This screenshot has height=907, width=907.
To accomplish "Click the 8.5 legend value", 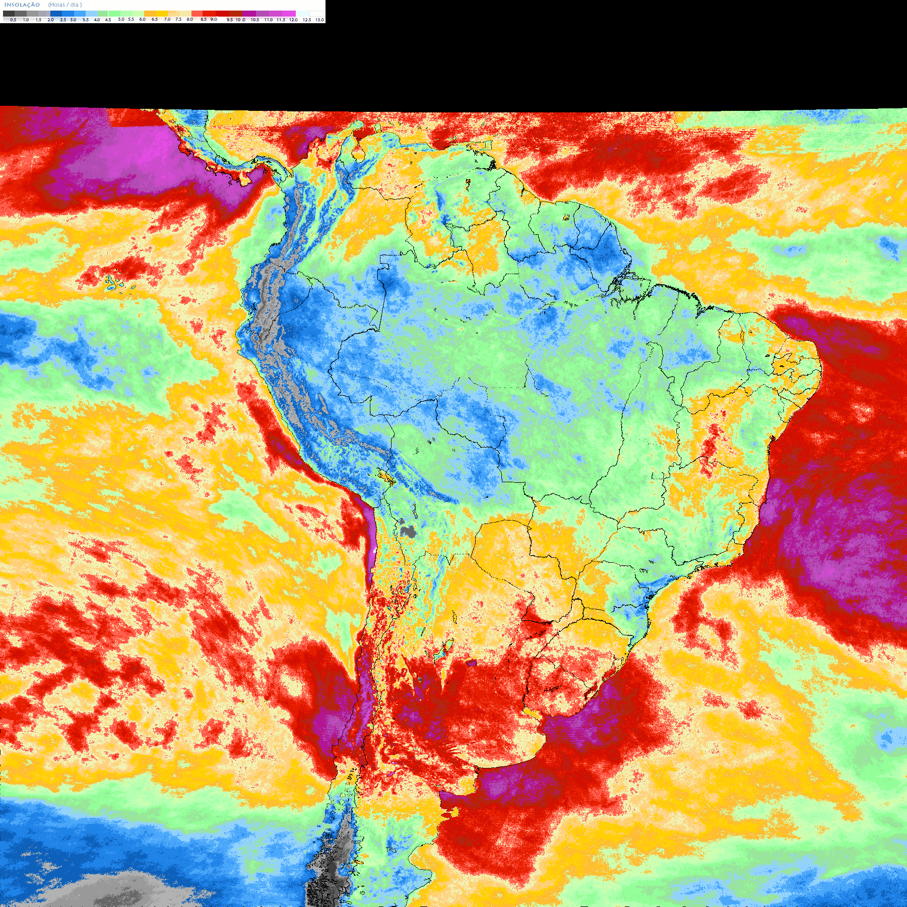I will [x=204, y=19].
